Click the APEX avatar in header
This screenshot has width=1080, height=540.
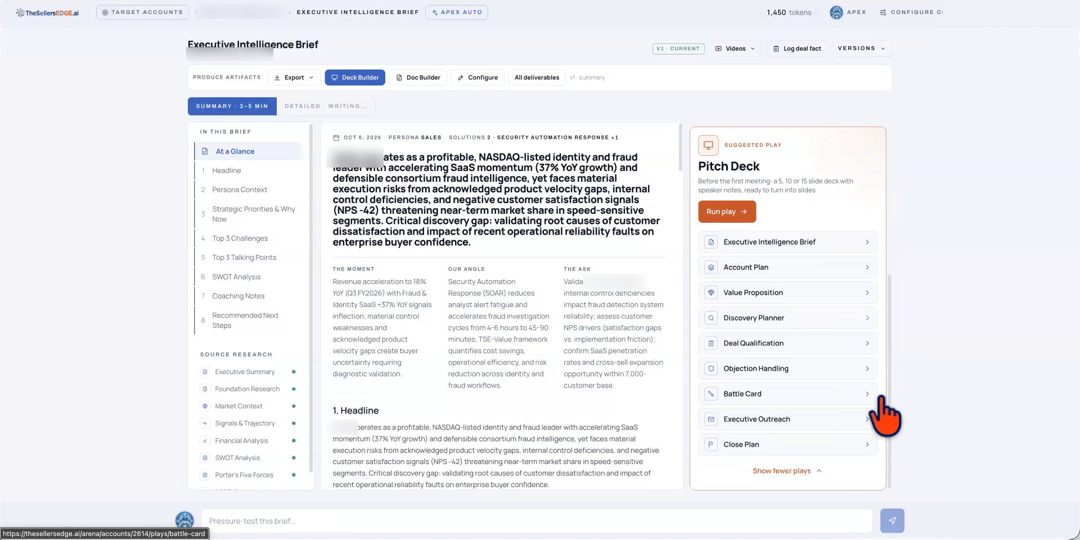836,12
